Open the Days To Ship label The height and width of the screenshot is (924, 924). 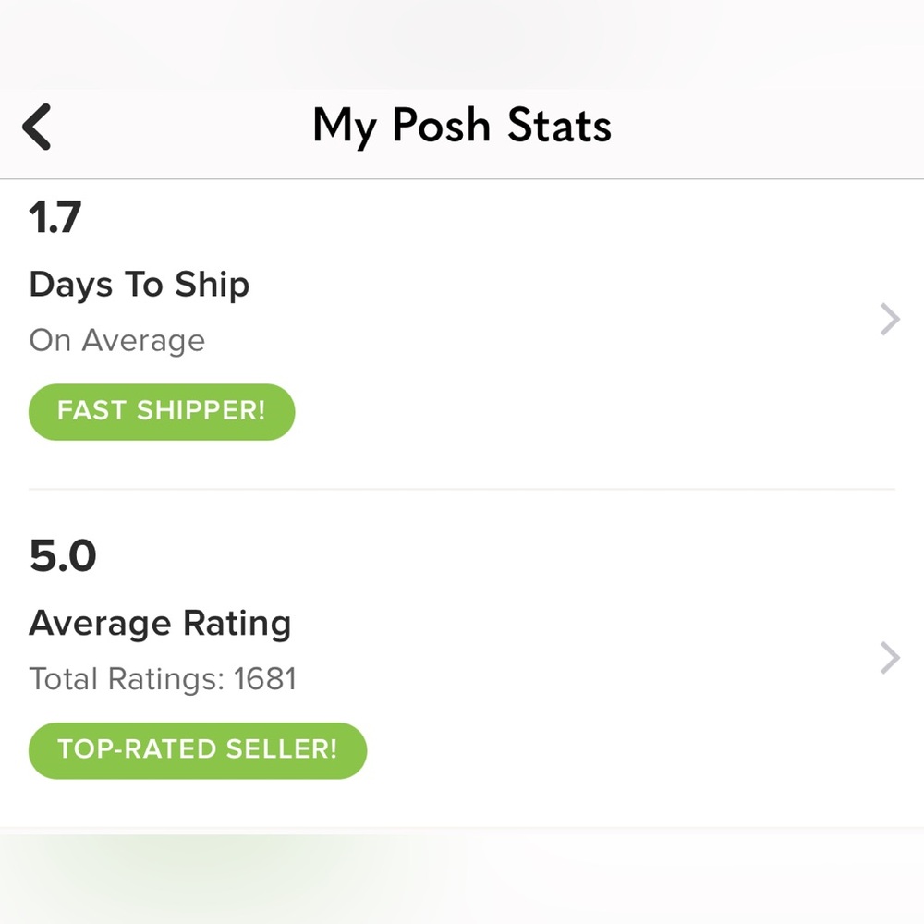click(x=139, y=285)
